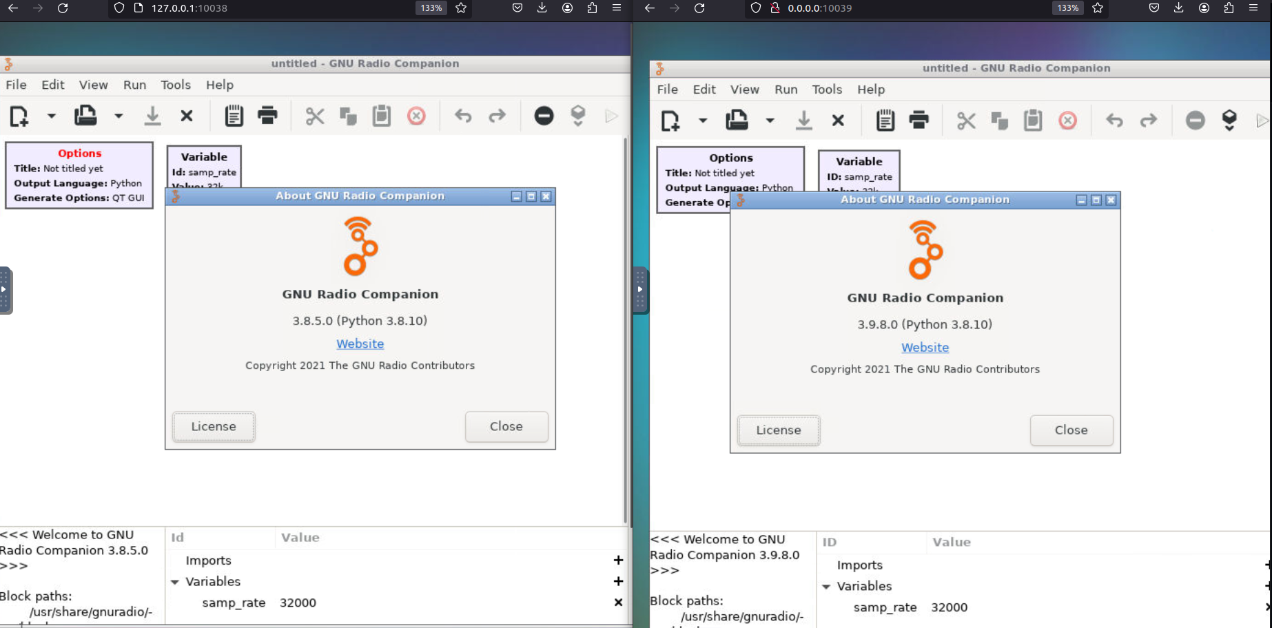Click Redo arrow in left GRC toolbar
Image resolution: width=1272 pixels, height=628 pixels.
click(497, 116)
